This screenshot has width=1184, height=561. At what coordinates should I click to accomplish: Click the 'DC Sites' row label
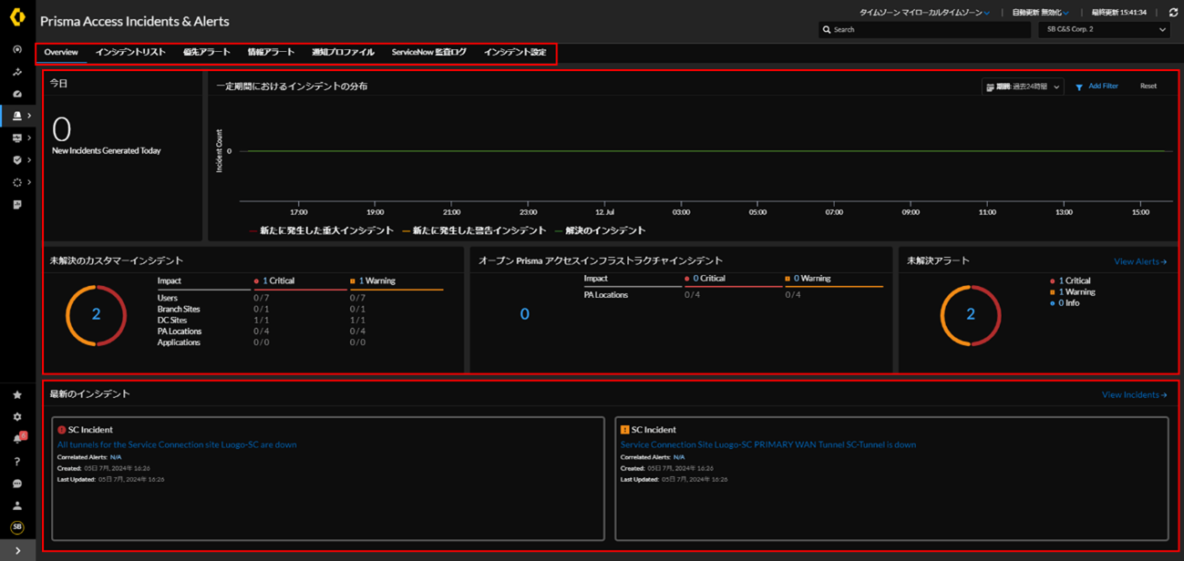tap(172, 321)
